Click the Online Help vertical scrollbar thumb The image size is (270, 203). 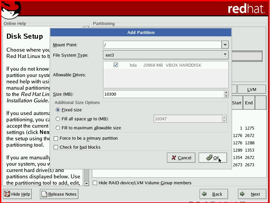pyautogui.click(x=86, y=175)
